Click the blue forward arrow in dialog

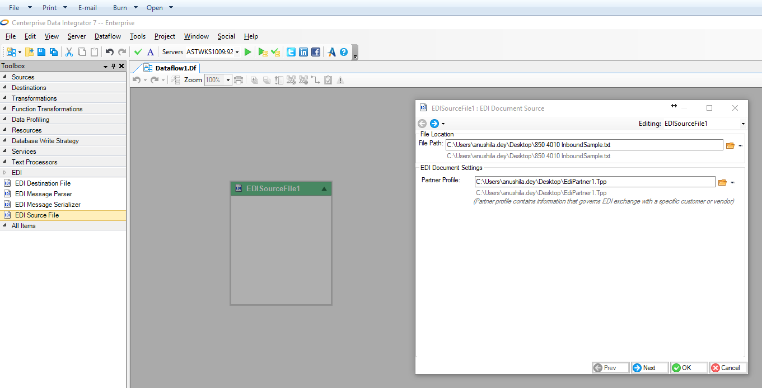click(x=434, y=124)
